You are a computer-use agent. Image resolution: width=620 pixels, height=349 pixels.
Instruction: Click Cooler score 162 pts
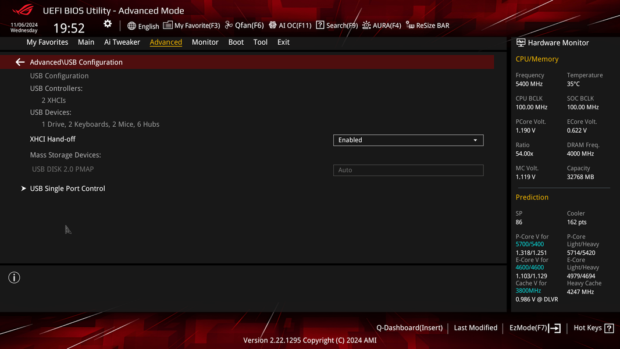coord(576,222)
